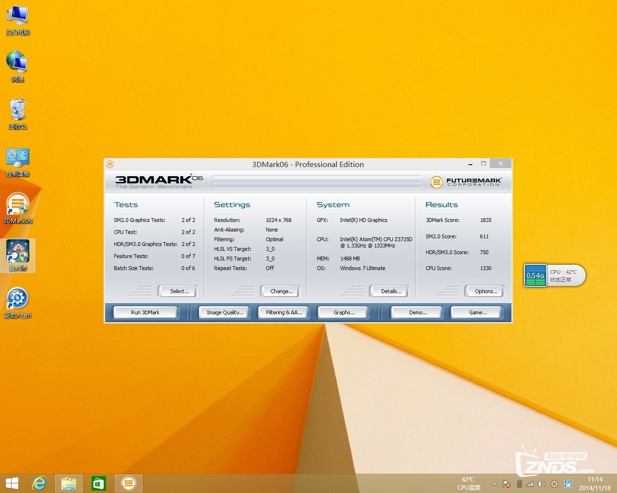
Task: Click the 3DMark Score value 1835
Action: (x=486, y=220)
